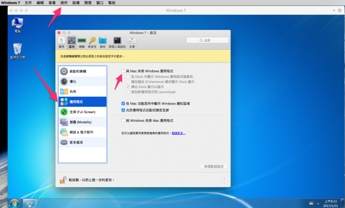Image resolution: width=345 pixels, height=208 pixels.
Task: Open the 操作 menu
Action: [64, 3]
